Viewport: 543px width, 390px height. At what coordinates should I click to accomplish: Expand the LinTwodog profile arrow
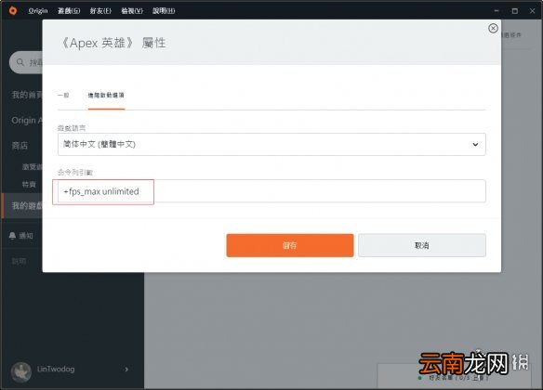[126, 370]
